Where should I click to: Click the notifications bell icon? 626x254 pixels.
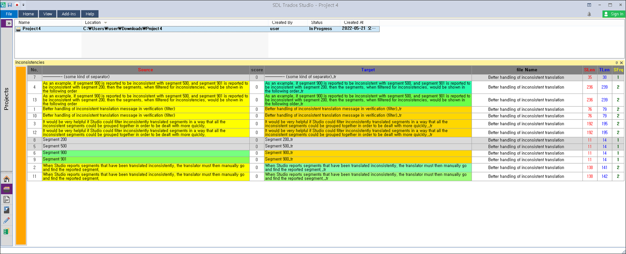pos(589,14)
